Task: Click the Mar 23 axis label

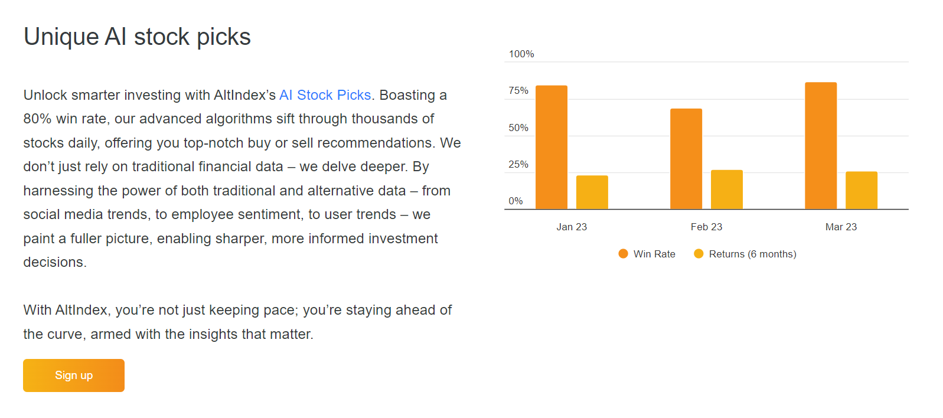Action: tap(841, 227)
